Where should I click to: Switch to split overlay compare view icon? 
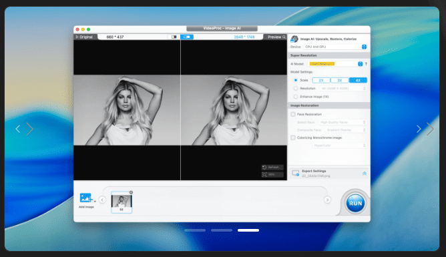(x=174, y=37)
